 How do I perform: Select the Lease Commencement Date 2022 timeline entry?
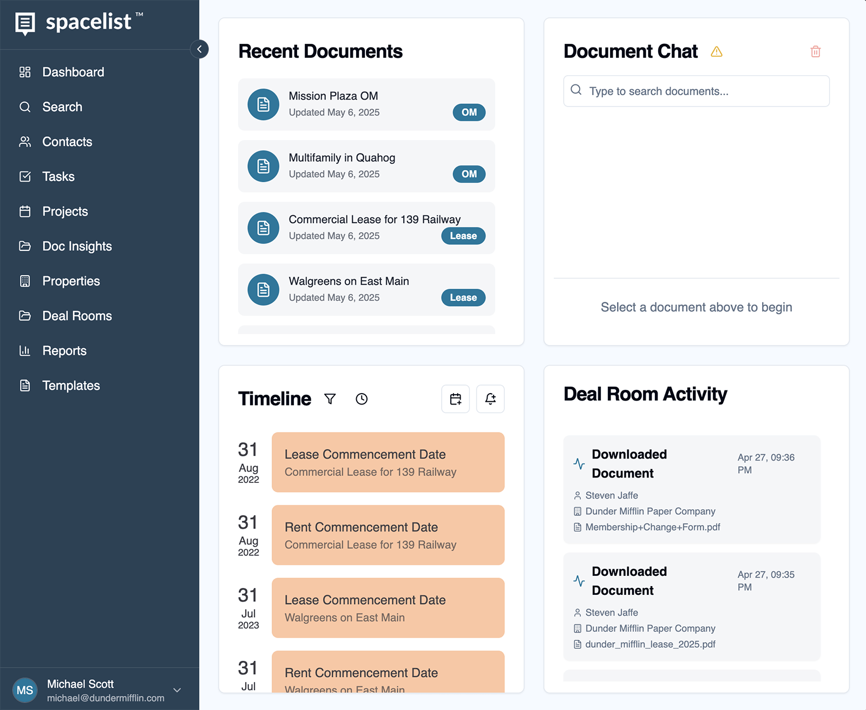[388, 462]
